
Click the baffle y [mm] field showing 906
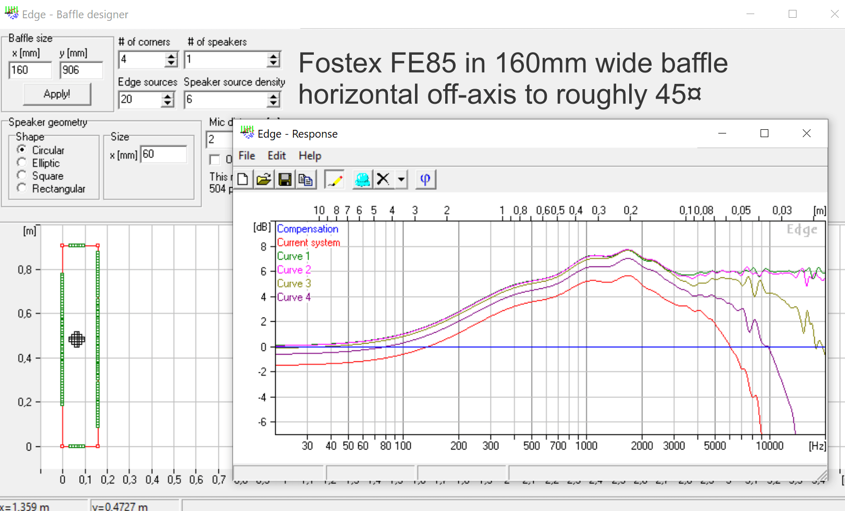click(81, 70)
